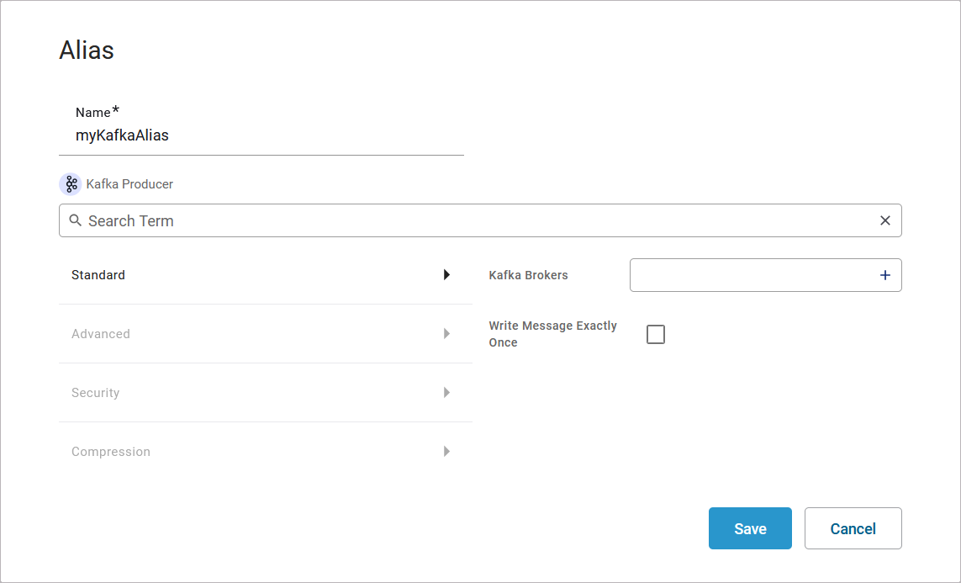
Task: Click the Kafka Producer label
Action: tap(129, 184)
